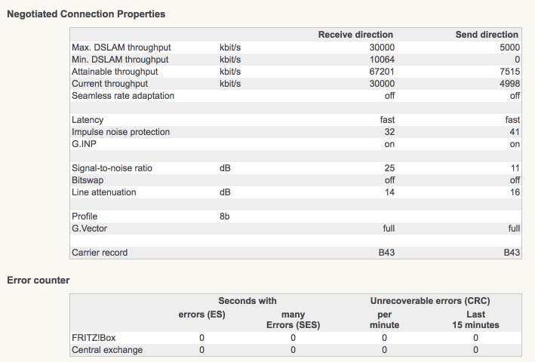The height and width of the screenshot is (362, 535).
Task: Click Impulse noise protection send value 41
Action: coord(515,132)
